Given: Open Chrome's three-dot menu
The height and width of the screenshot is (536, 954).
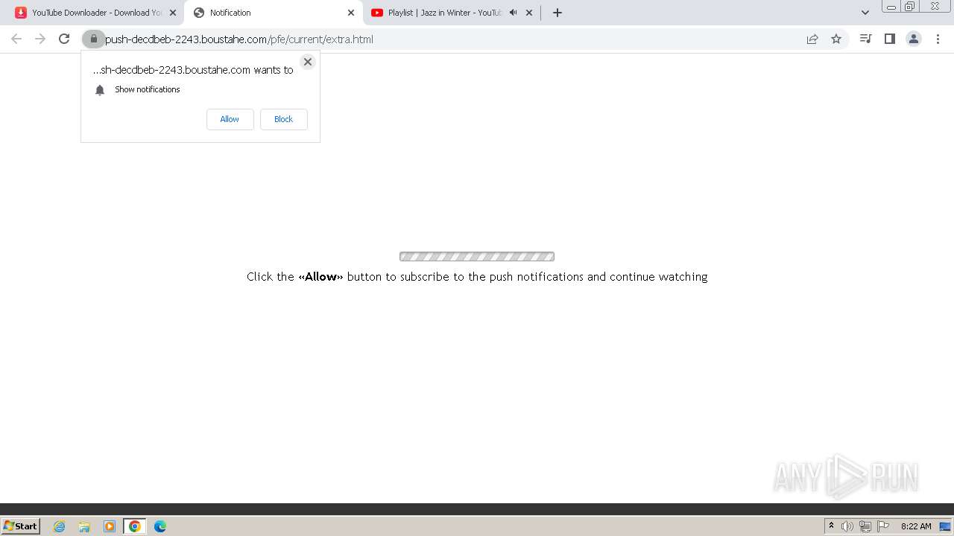Looking at the screenshot, I should pyautogui.click(x=938, y=39).
